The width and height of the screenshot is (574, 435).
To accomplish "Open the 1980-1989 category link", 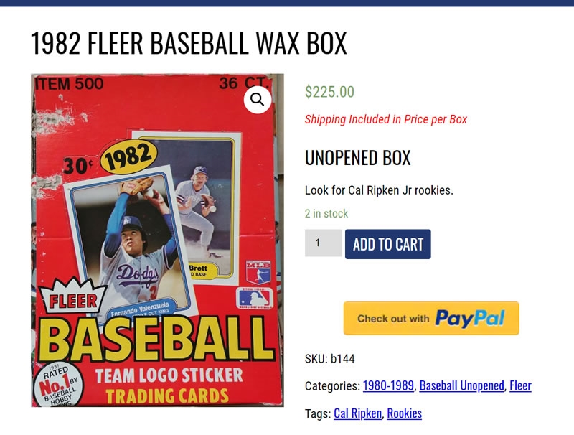I will (x=388, y=385).
